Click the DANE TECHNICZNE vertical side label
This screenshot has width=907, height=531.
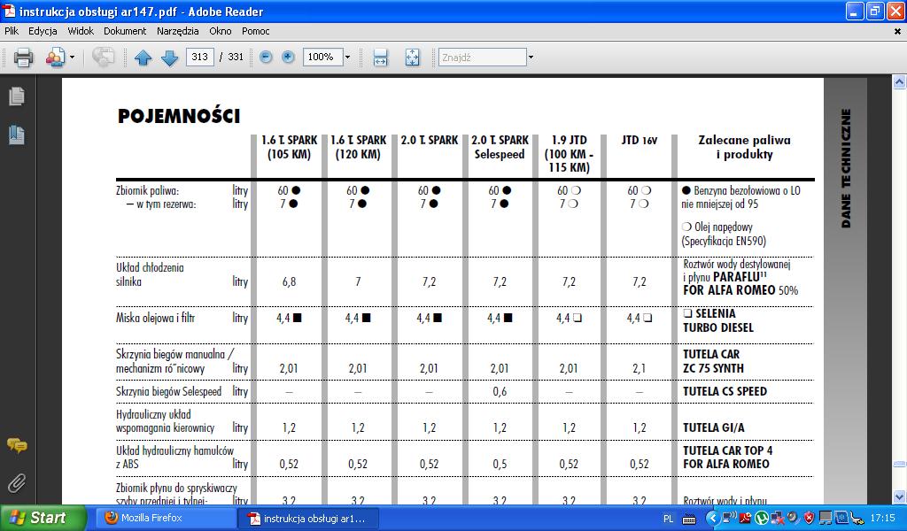[x=846, y=168]
